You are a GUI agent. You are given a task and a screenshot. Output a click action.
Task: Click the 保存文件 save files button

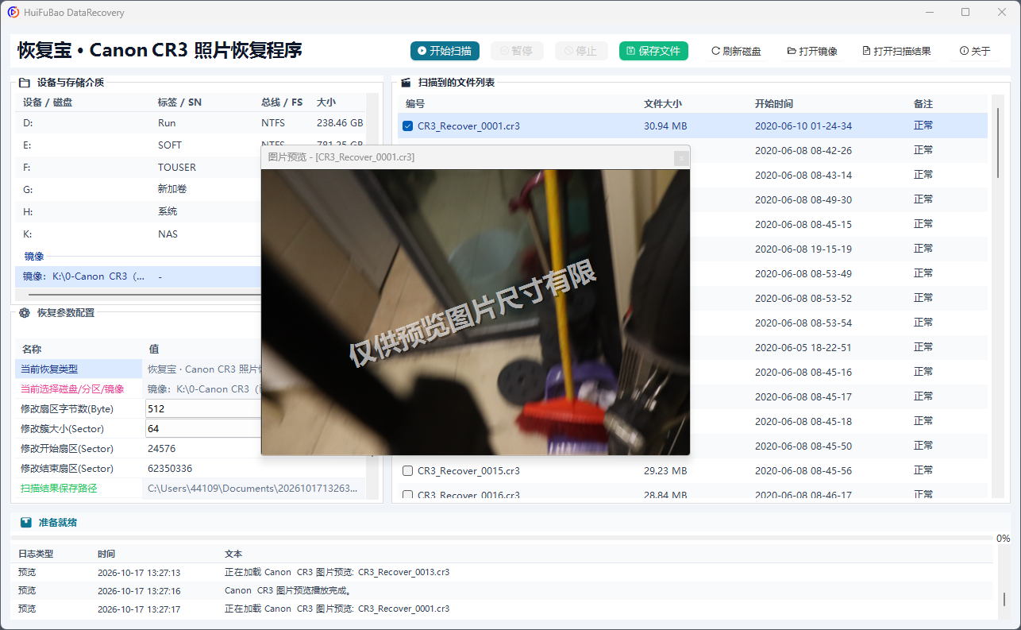pos(653,51)
